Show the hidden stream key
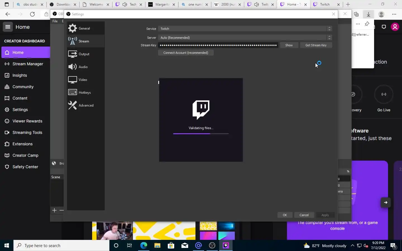Viewport: 402px width, 251px height. 289,45
